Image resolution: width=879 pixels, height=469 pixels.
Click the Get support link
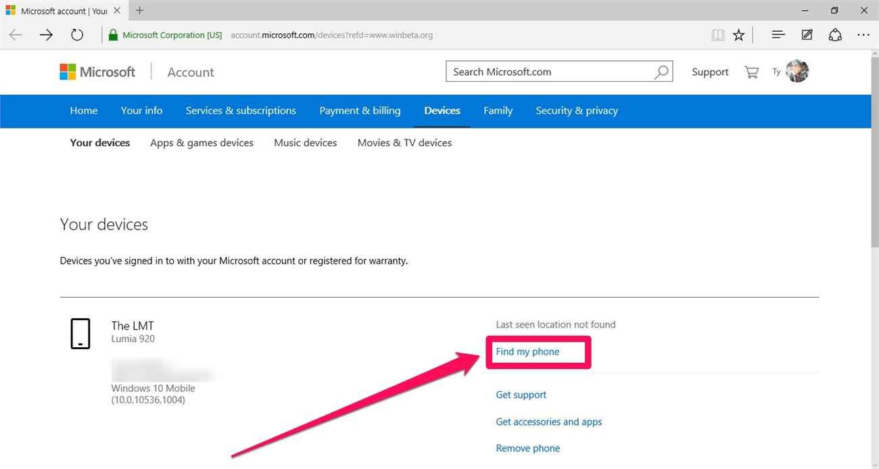(x=521, y=395)
